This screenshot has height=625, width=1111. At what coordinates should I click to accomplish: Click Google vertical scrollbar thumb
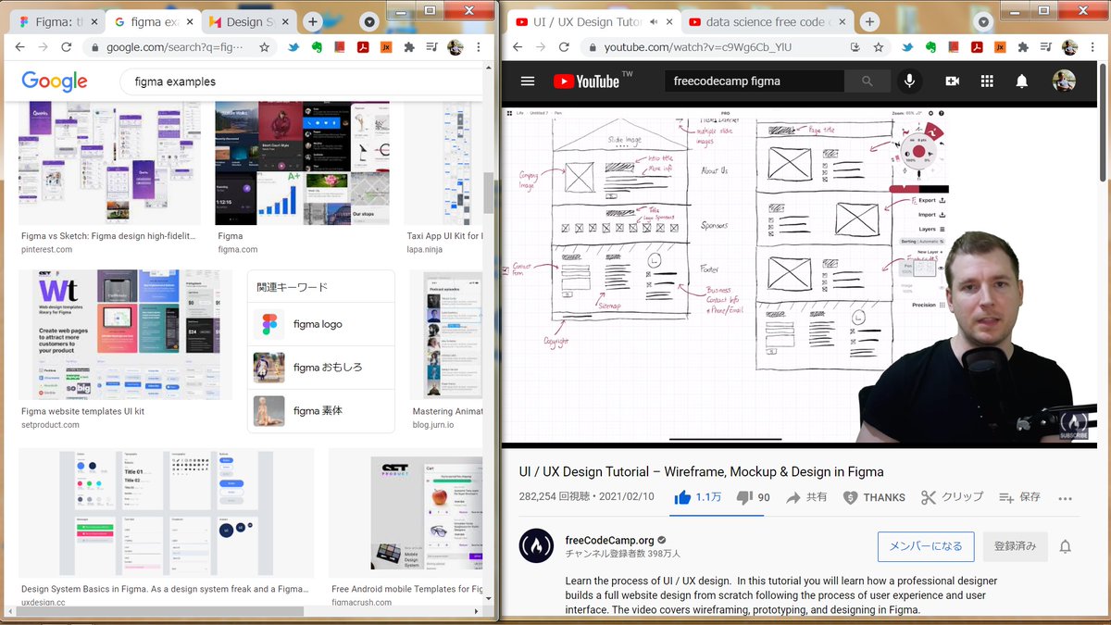489,193
